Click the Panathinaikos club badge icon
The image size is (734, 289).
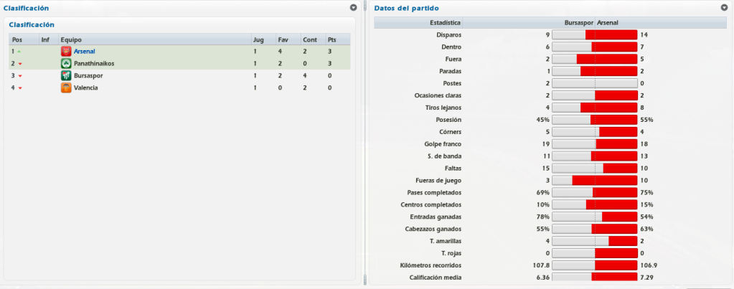point(66,64)
